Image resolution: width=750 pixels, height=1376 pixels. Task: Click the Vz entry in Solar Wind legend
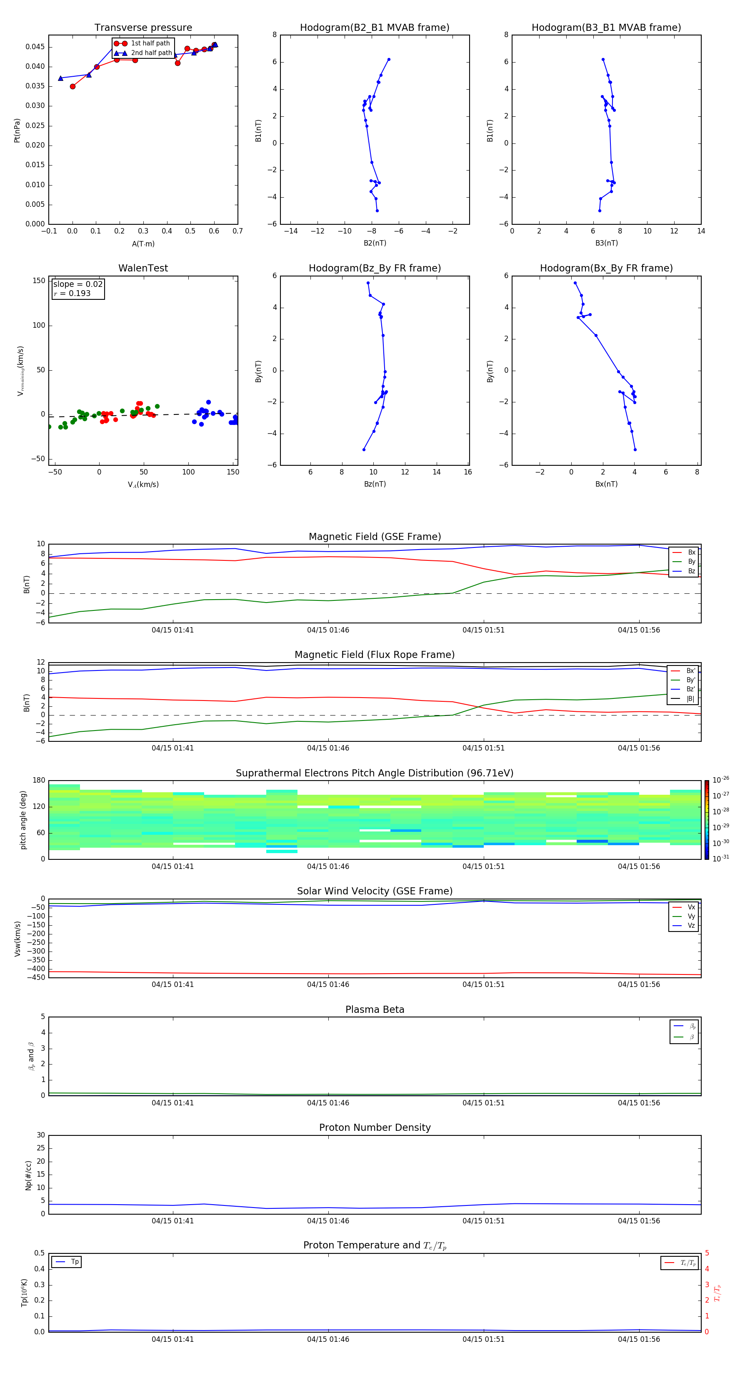coord(684,926)
